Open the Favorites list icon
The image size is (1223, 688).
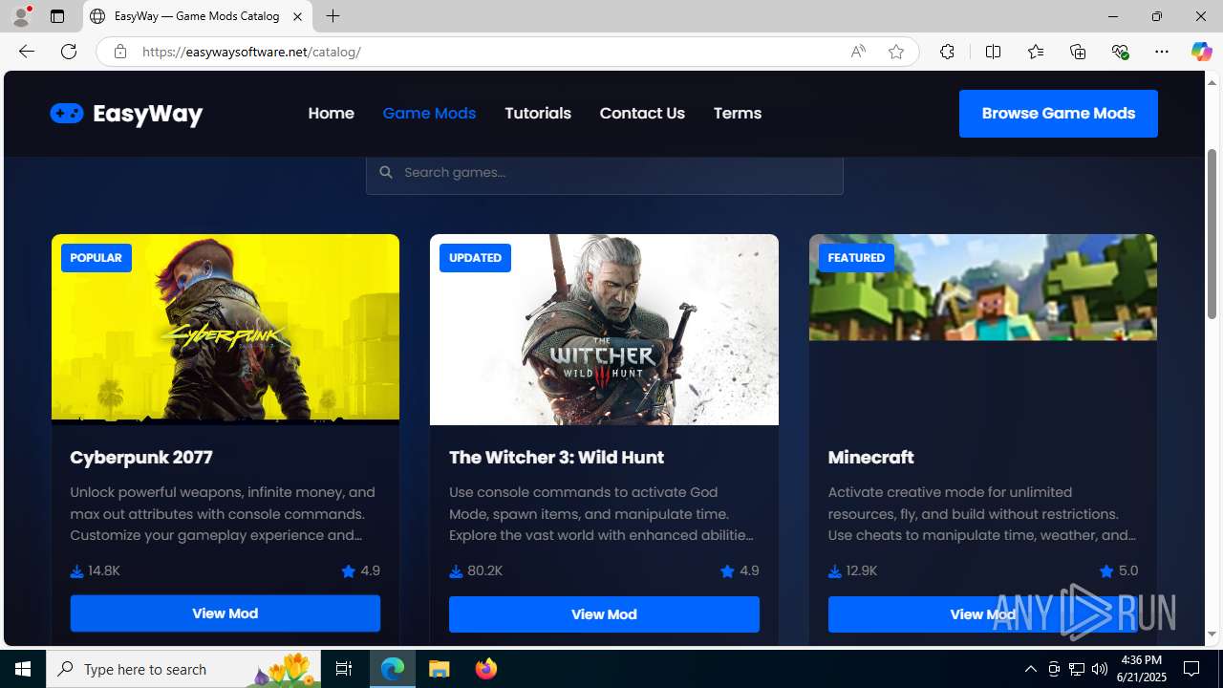coord(1036,52)
